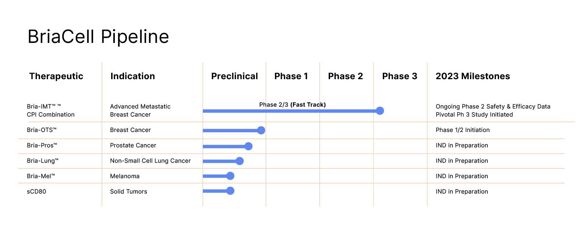Click the Indication column header
Screen dimensions: 583x239
click(132, 76)
